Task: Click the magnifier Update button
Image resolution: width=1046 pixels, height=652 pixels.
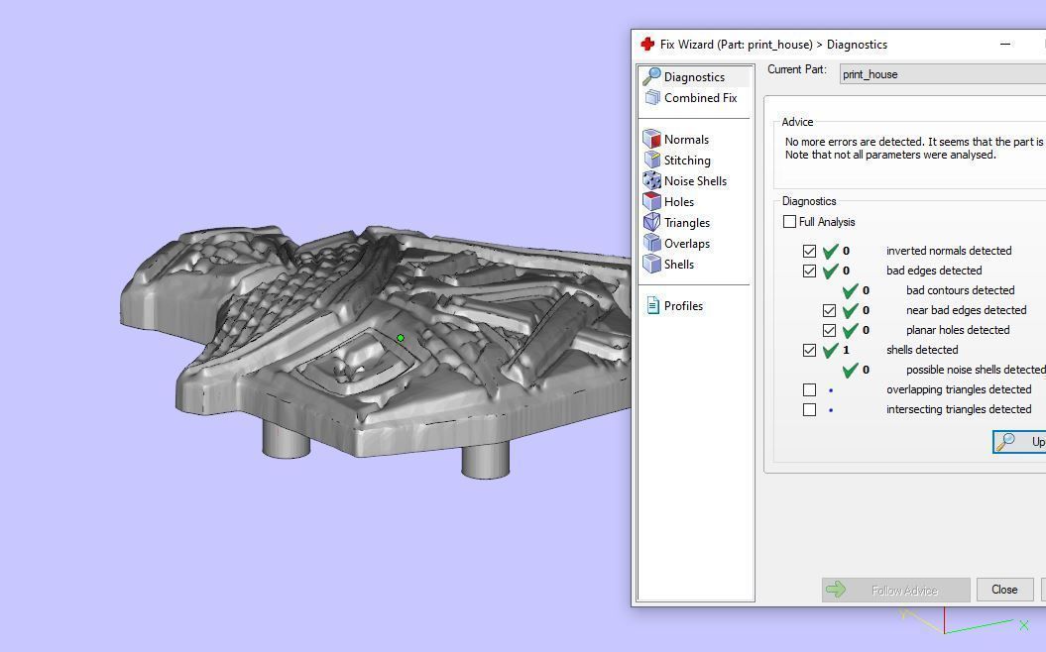Action: [x=1019, y=441]
